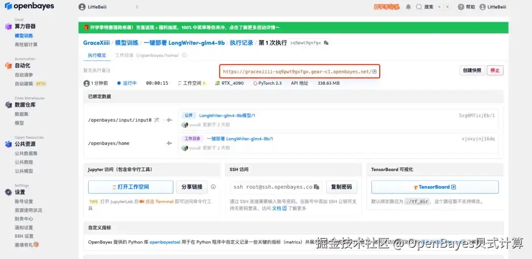Image resolution: width=532 pixels, height=259 pixels.
Task: Click the gift icon in the green banner
Action: click(87, 28)
